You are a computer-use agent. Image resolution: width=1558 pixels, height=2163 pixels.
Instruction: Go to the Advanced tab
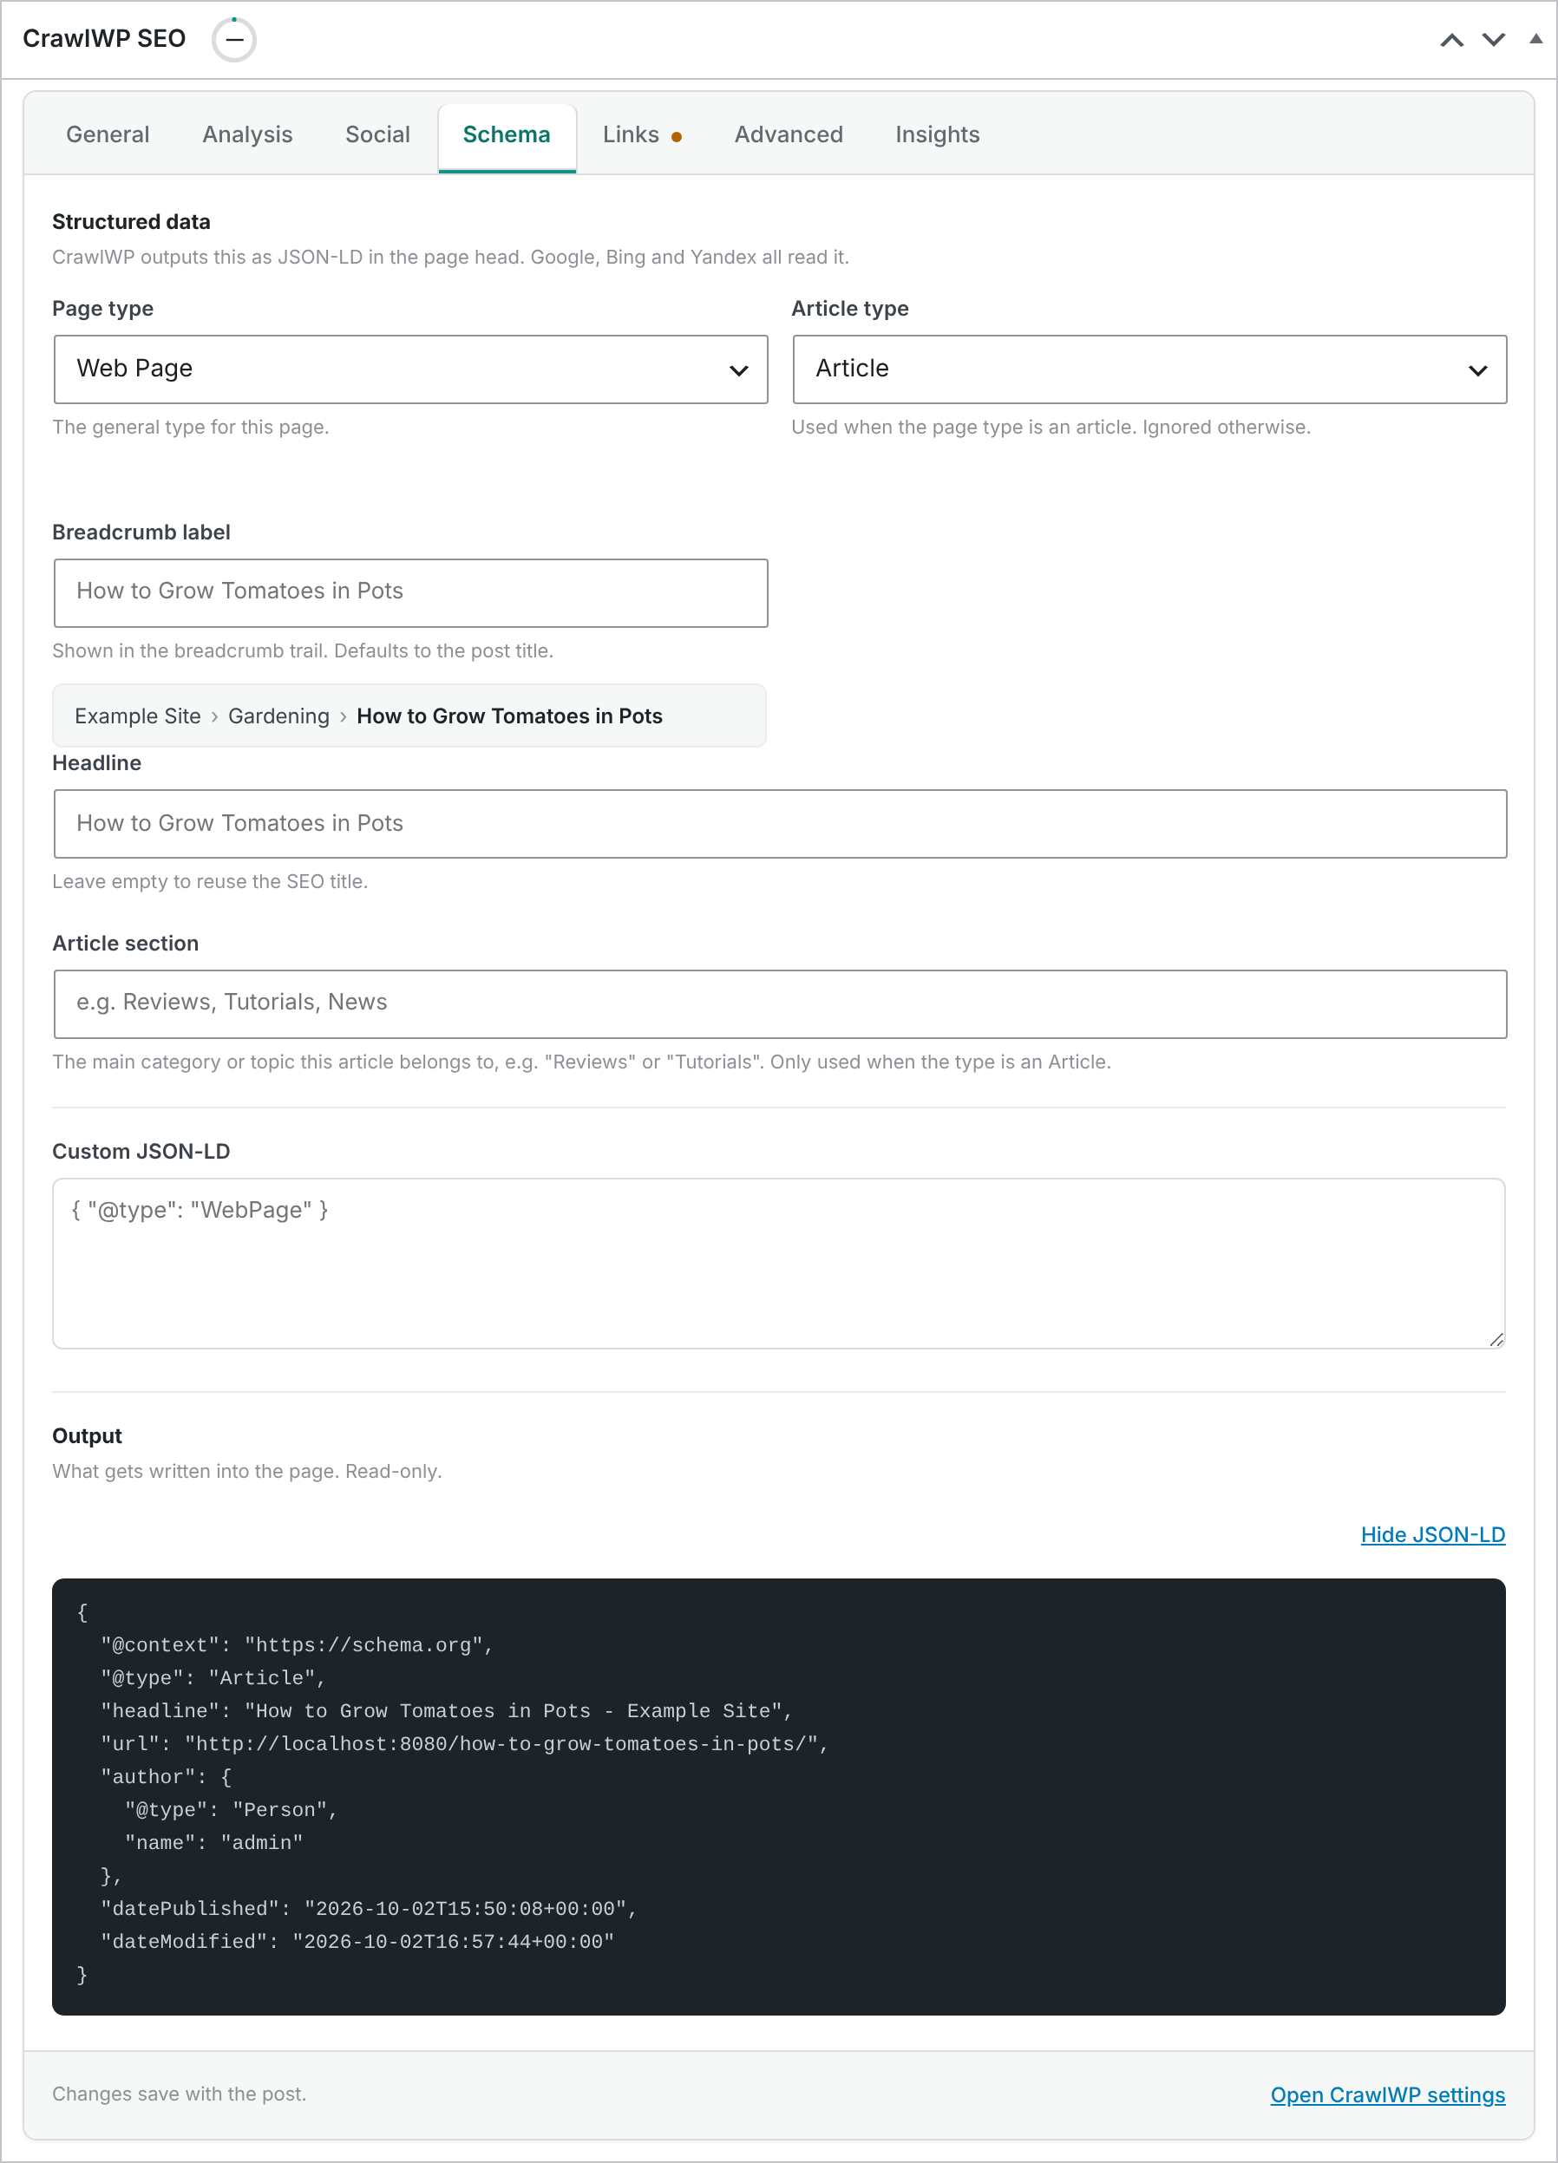coord(789,134)
